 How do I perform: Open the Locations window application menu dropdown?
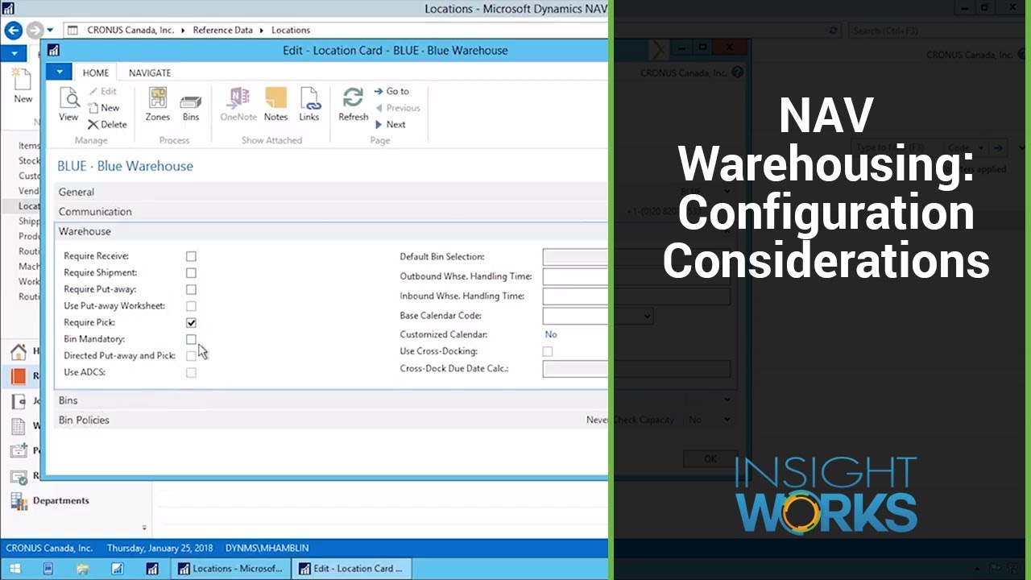pos(13,53)
